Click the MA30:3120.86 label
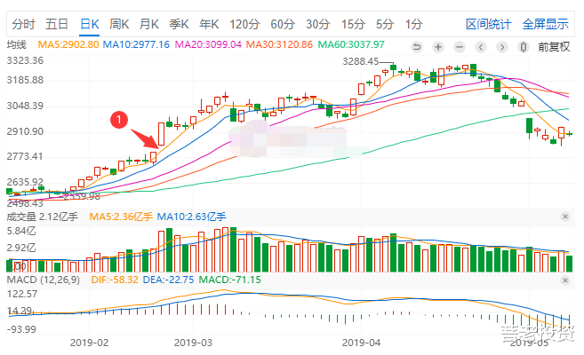Screen dimensions: 584x355 [x=279, y=44]
